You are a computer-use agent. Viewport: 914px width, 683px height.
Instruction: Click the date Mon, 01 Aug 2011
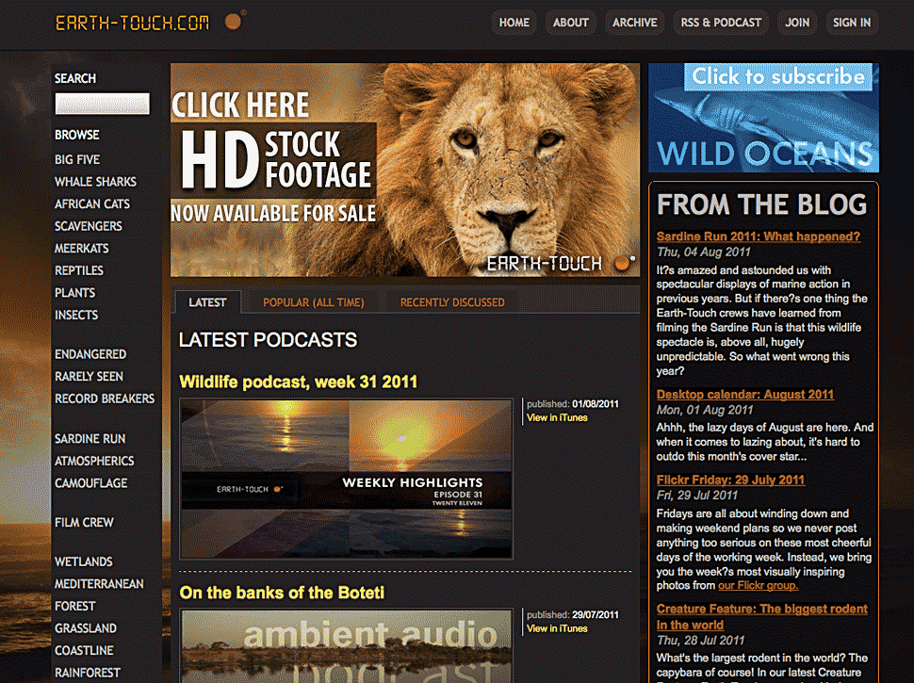click(705, 410)
